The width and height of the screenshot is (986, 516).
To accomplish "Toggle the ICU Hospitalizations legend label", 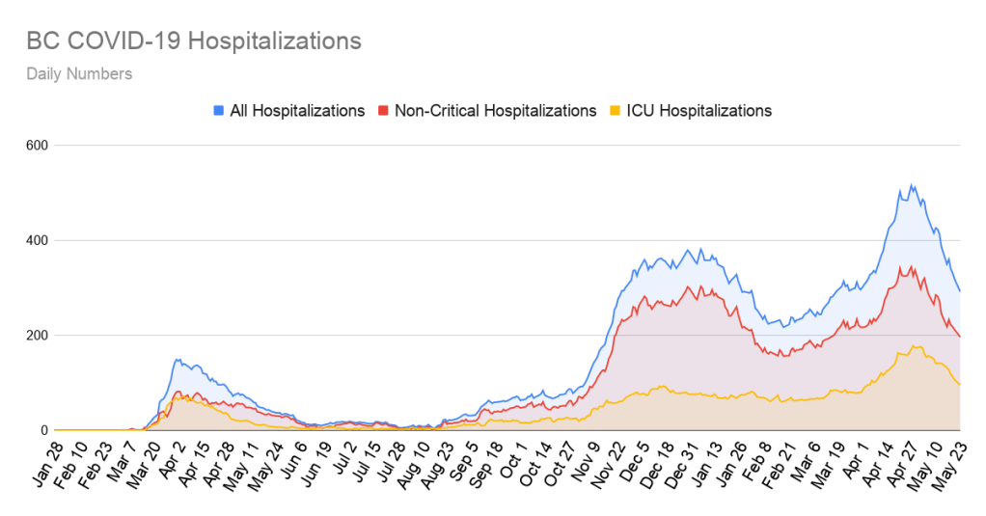I will 699,111.
